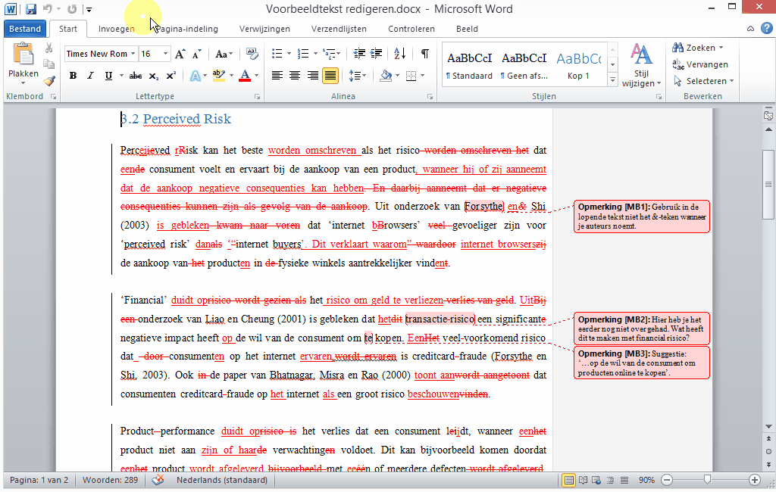Click the Save icon in title bar
This screenshot has width=776, height=492.
[x=30, y=9]
